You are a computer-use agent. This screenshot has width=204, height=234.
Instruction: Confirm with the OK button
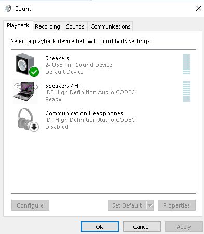tap(100, 227)
